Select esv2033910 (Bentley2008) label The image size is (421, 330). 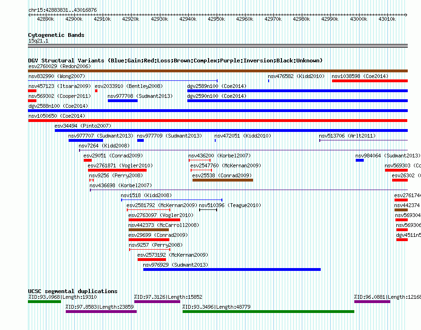click(x=129, y=86)
